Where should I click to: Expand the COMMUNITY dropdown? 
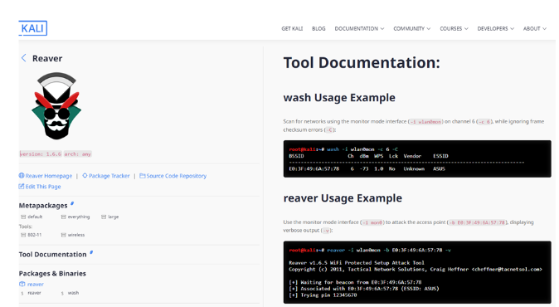411,28
